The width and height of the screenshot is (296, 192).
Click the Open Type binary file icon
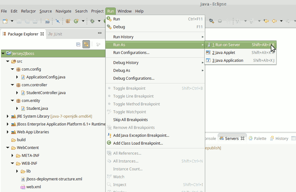click(x=47, y=21)
